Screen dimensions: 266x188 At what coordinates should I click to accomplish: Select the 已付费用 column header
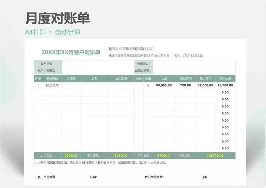206,79
